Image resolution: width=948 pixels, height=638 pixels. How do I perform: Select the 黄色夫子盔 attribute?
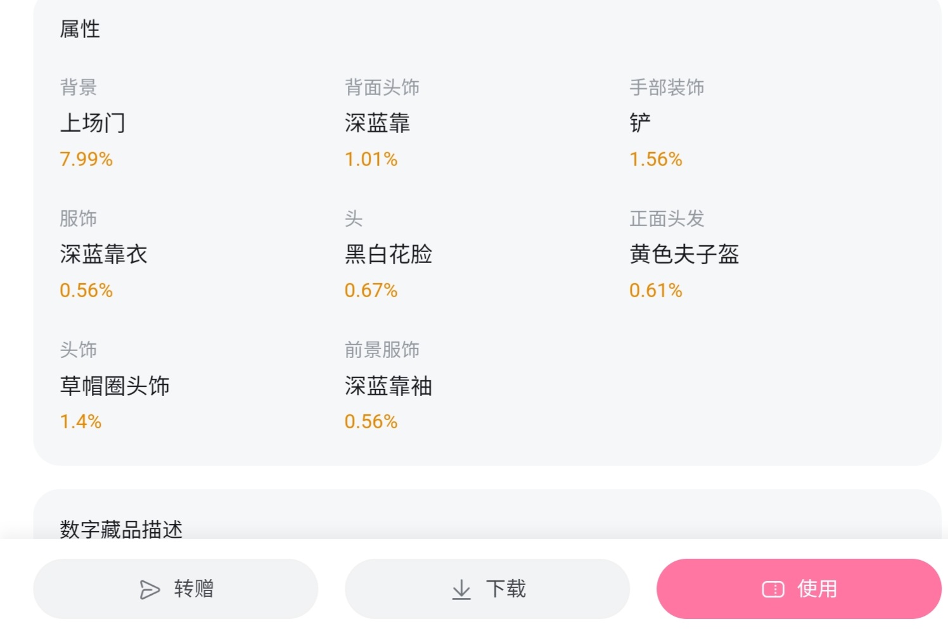684,254
